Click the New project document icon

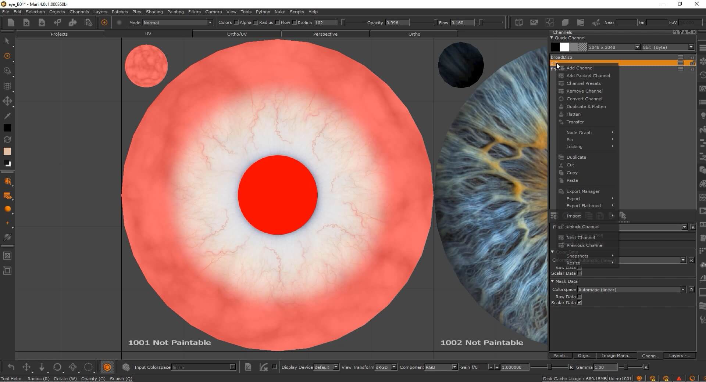pyautogui.click(x=11, y=22)
